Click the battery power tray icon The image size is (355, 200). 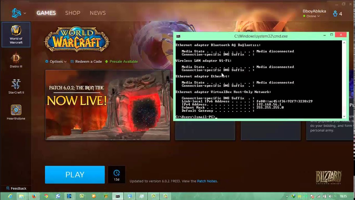click(324, 196)
